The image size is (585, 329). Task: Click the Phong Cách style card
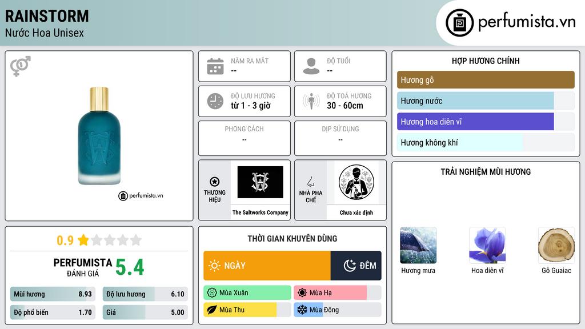click(245, 138)
